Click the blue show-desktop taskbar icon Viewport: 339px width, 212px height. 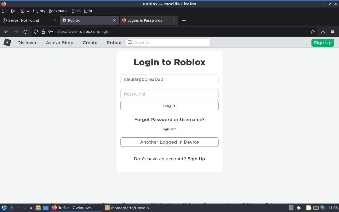point(46,208)
